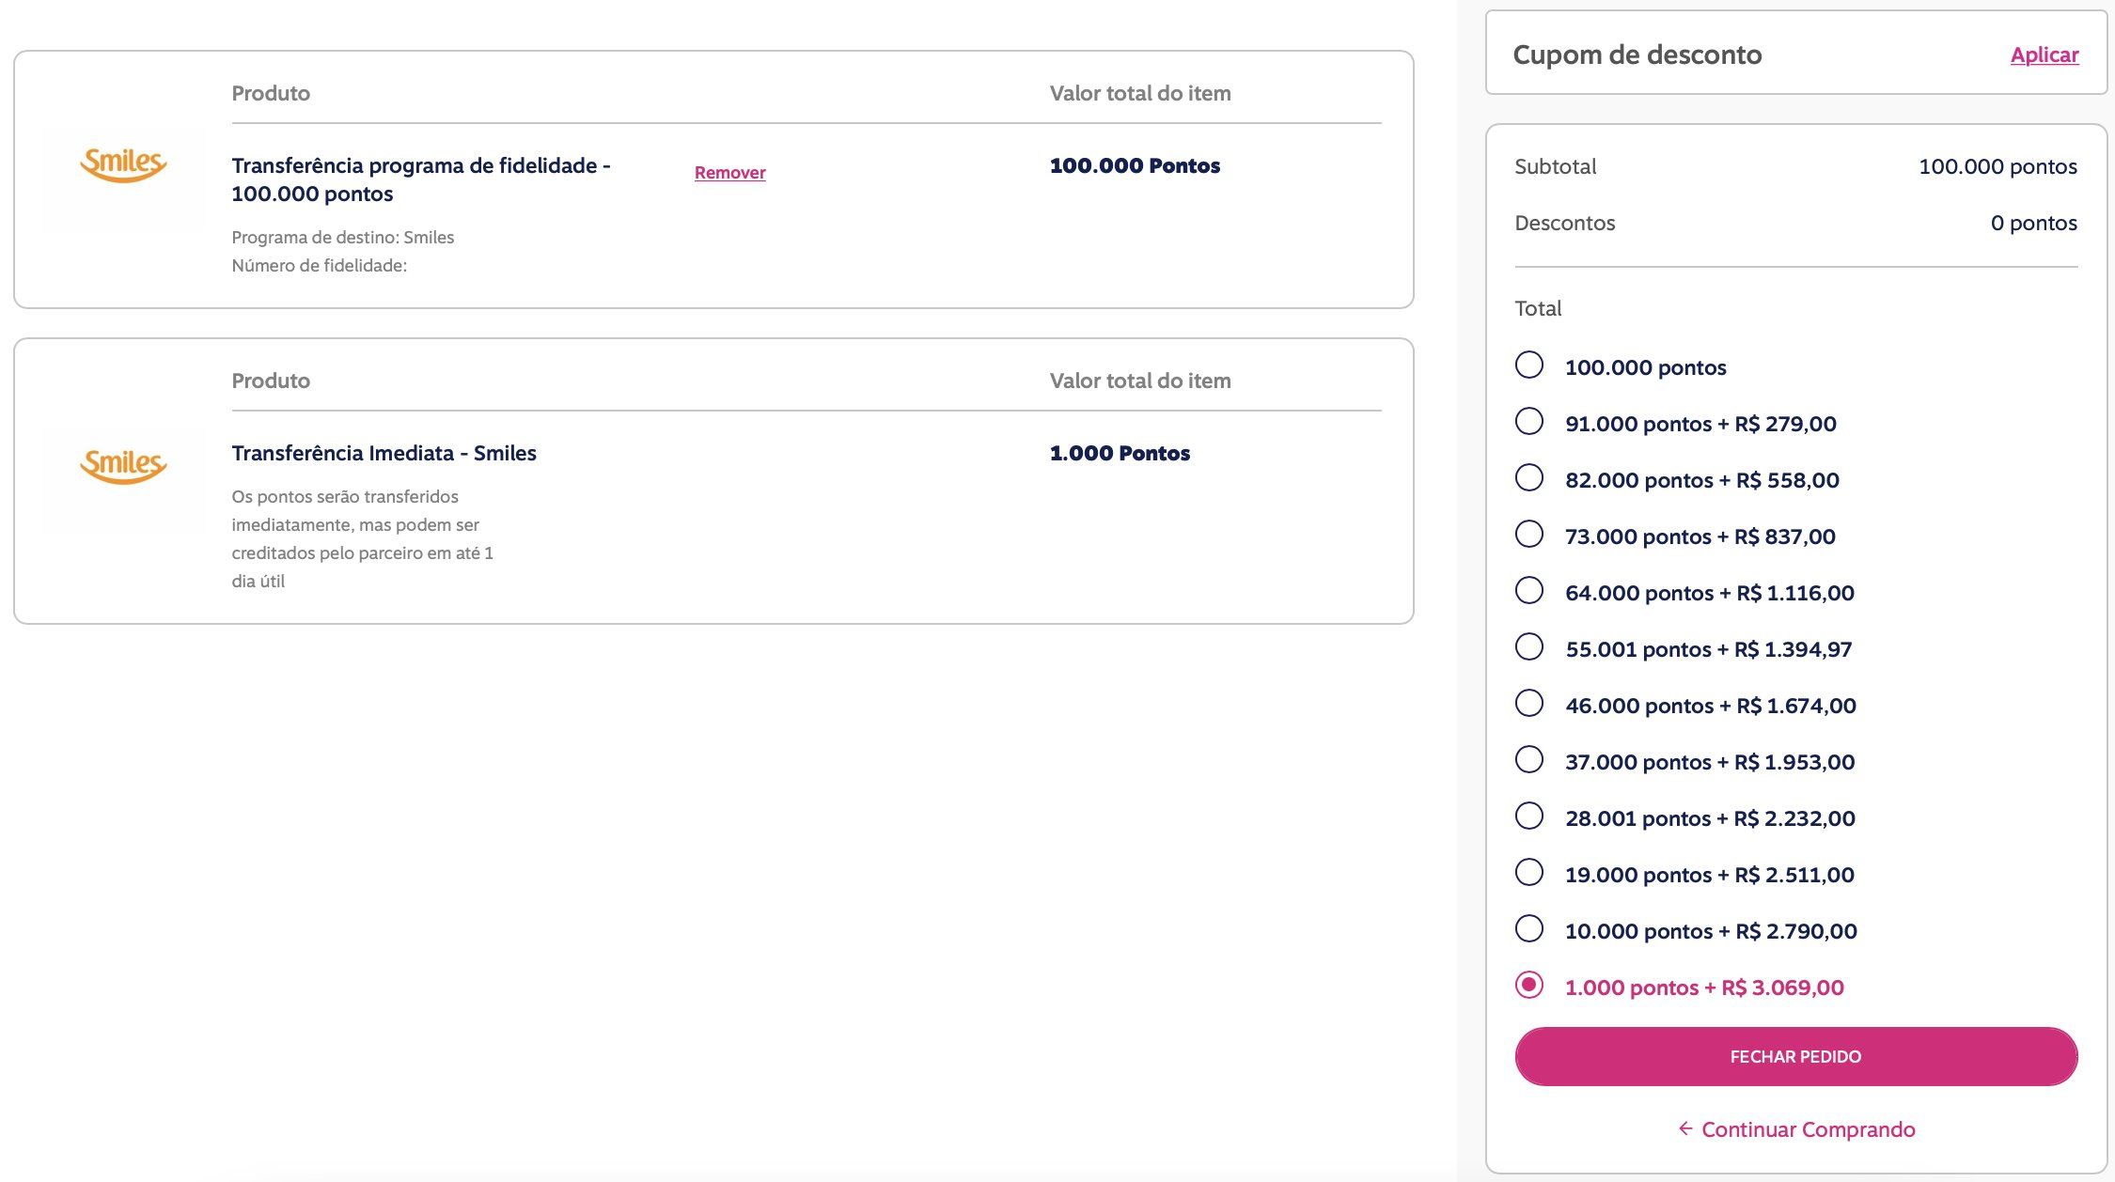Click Smiles logo on Transferência Imediata item
This screenshot has width=2115, height=1182.
(123, 466)
